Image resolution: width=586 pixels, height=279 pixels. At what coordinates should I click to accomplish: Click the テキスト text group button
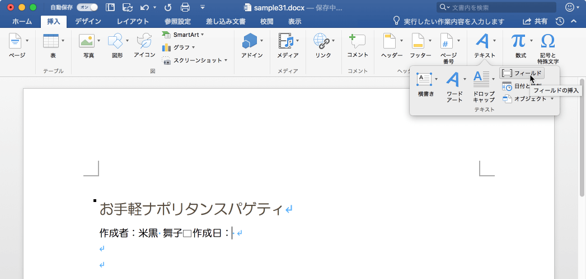(x=484, y=46)
